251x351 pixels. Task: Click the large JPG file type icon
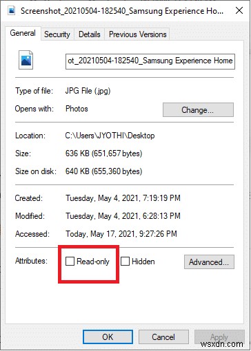(26, 60)
